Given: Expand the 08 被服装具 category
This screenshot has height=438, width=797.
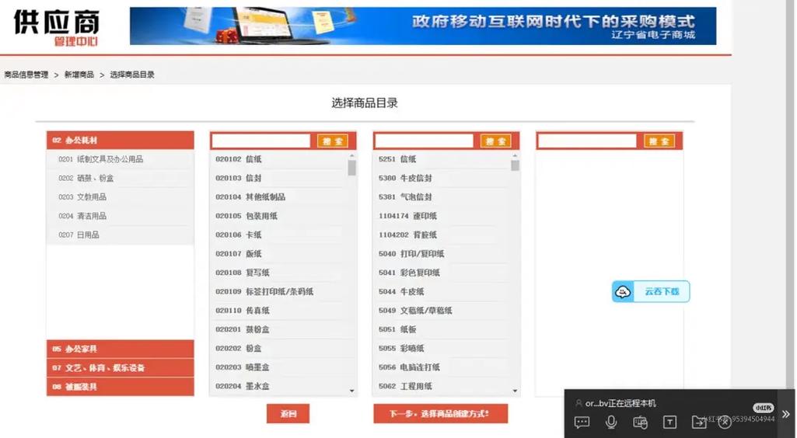Looking at the screenshot, I should (x=120, y=386).
